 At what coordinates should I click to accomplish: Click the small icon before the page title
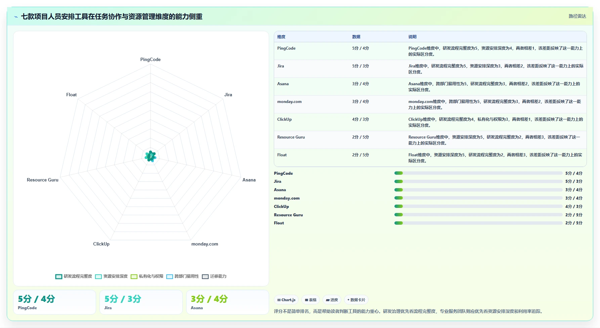pyautogui.click(x=16, y=17)
